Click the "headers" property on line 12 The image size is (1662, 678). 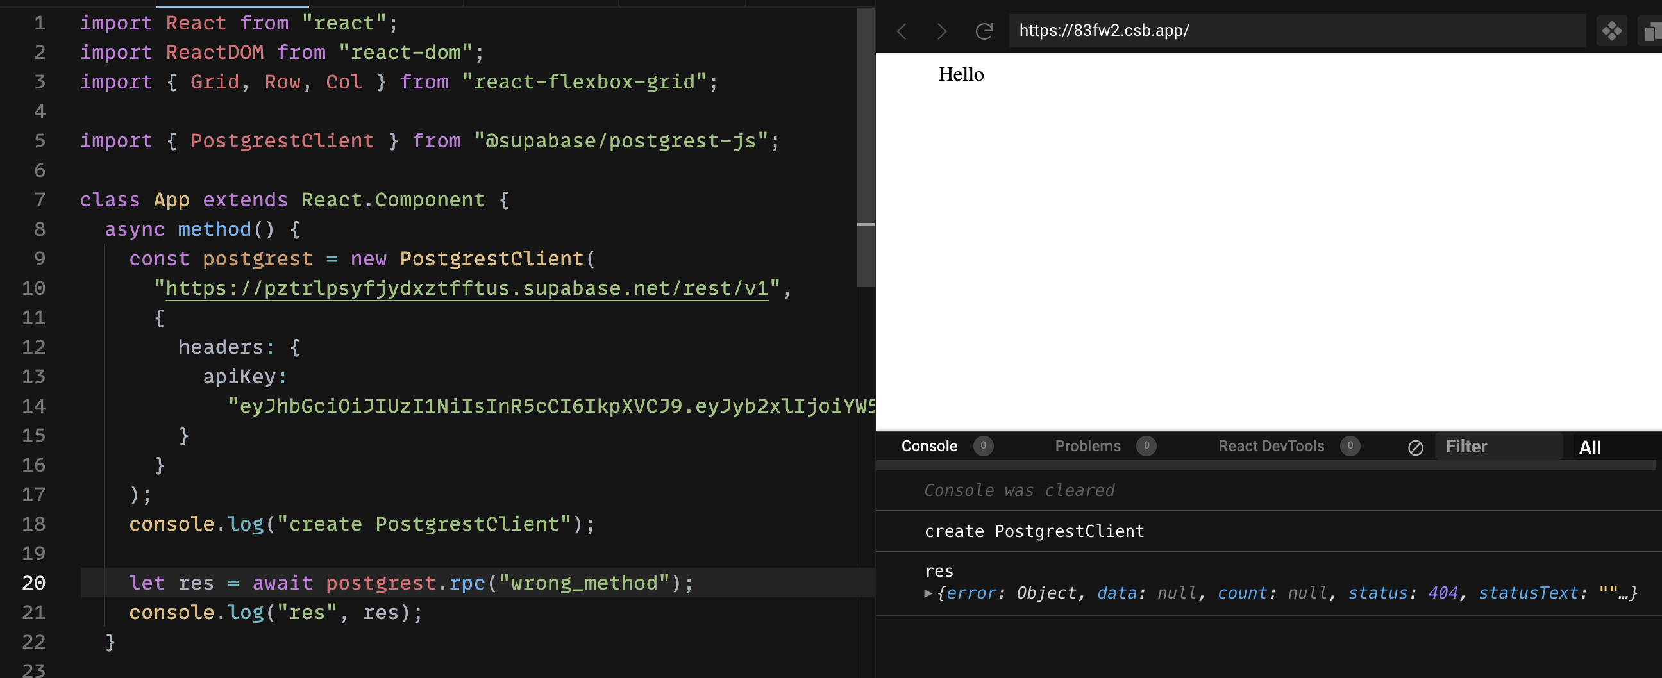click(220, 347)
